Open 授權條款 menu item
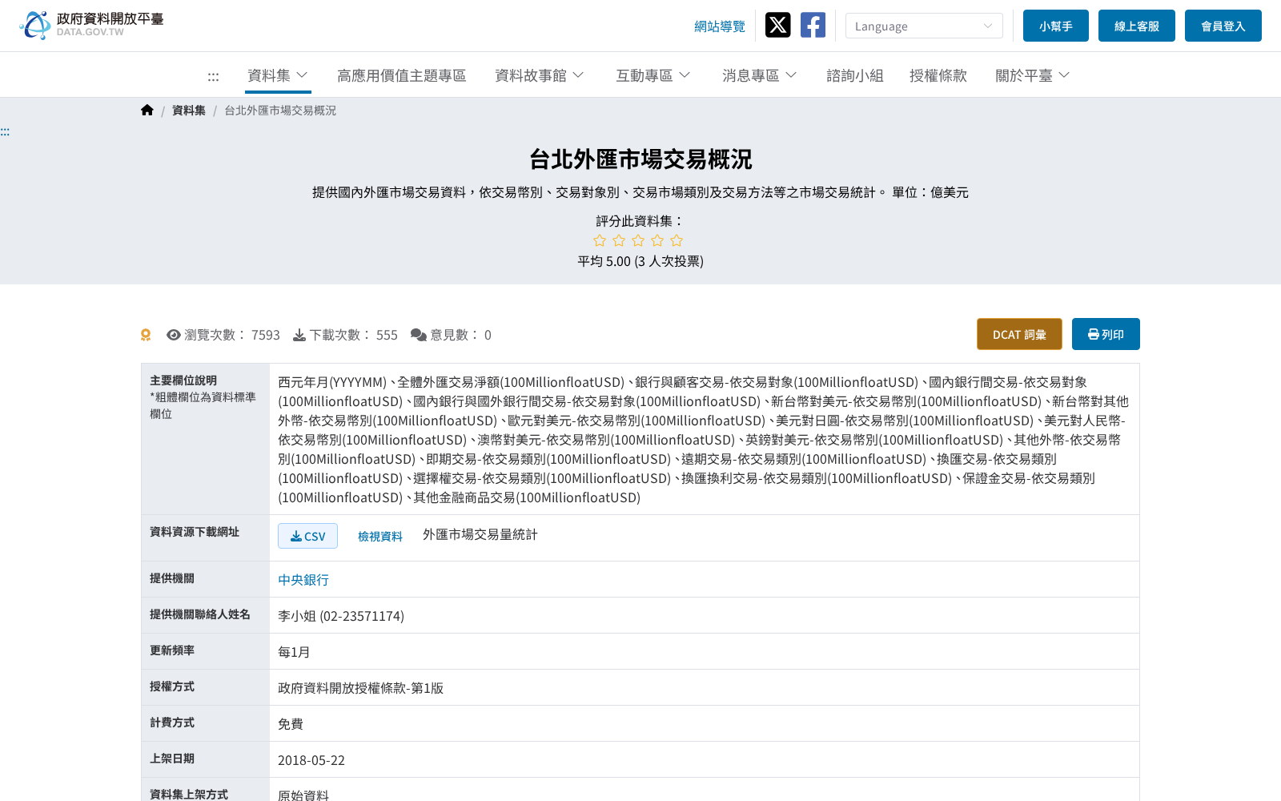Viewport: 1281px width, 801px height. point(938,75)
